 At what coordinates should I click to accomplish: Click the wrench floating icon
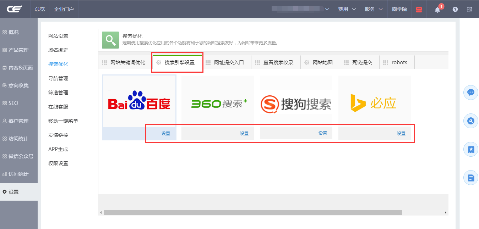click(471, 121)
